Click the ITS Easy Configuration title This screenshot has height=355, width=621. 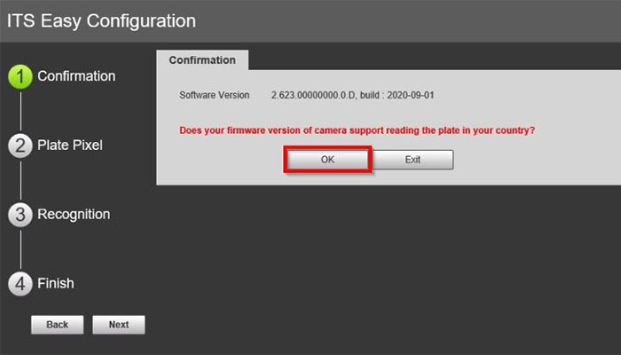pyautogui.click(x=101, y=21)
